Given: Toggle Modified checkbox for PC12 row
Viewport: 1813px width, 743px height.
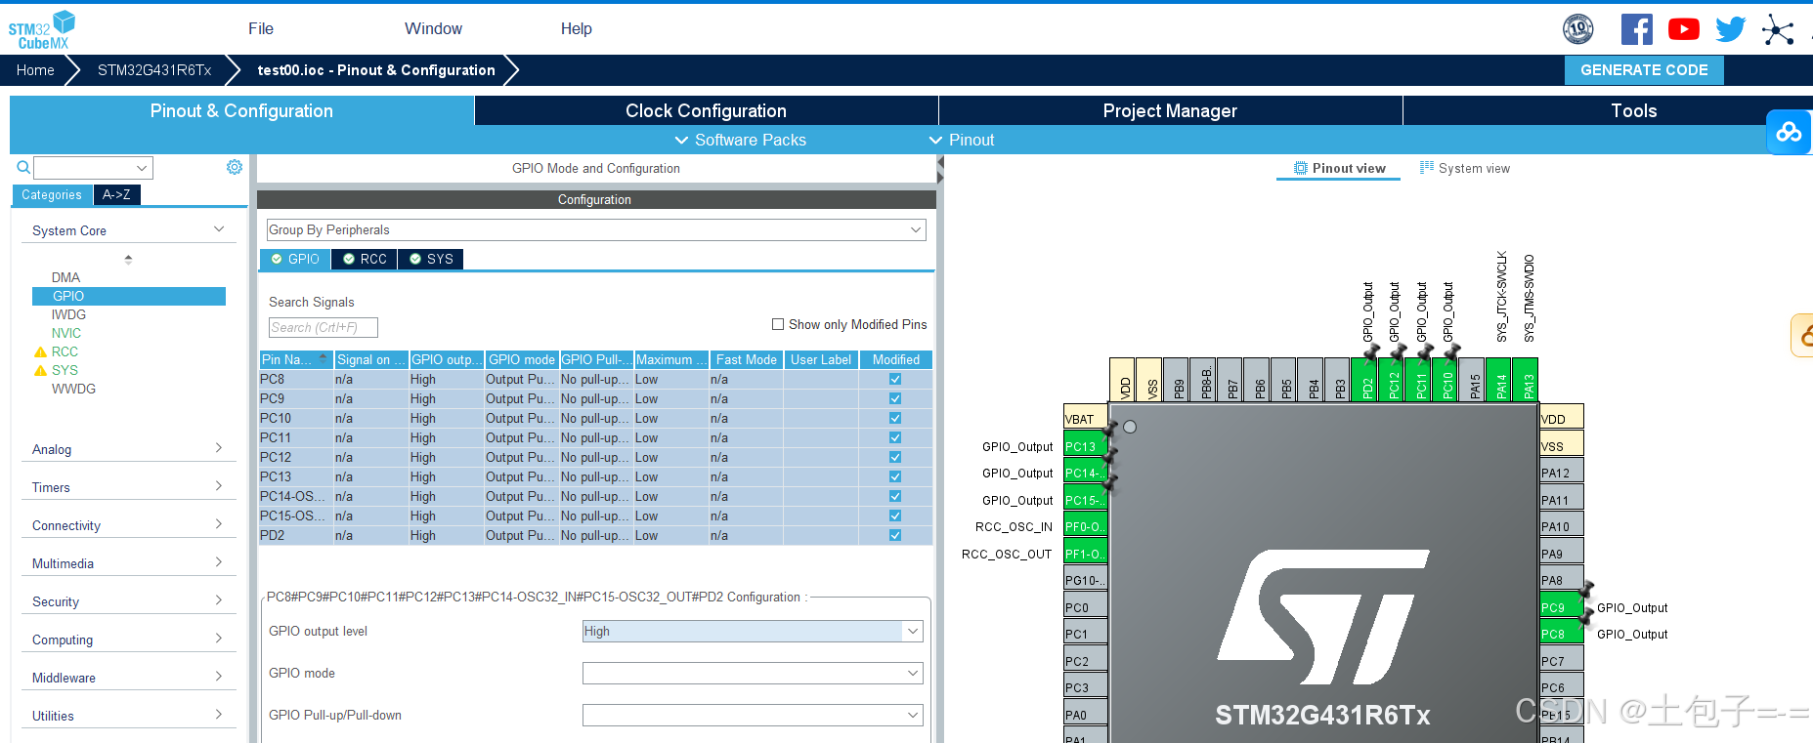Looking at the screenshot, I should [895, 457].
